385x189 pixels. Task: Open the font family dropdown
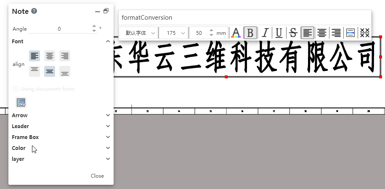tap(139, 33)
